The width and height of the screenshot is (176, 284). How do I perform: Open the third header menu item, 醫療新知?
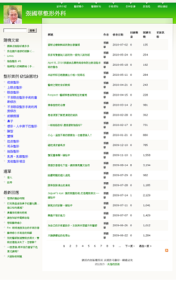coord(96,7)
